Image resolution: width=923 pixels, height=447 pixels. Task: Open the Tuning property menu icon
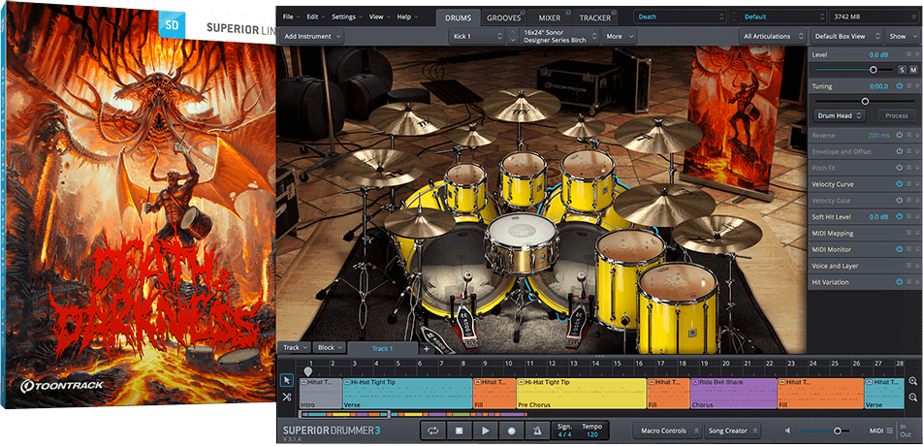click(x=908, y=86)
